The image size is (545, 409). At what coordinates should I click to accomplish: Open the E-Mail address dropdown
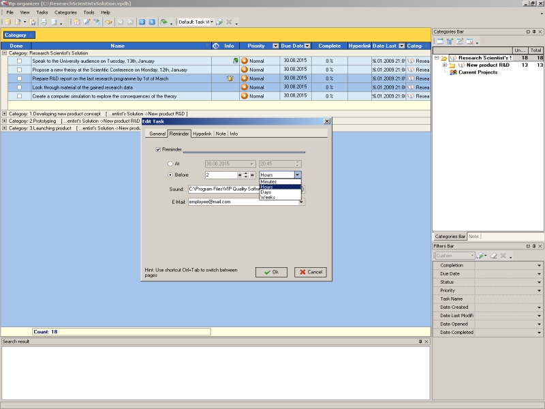coord(301,202)
